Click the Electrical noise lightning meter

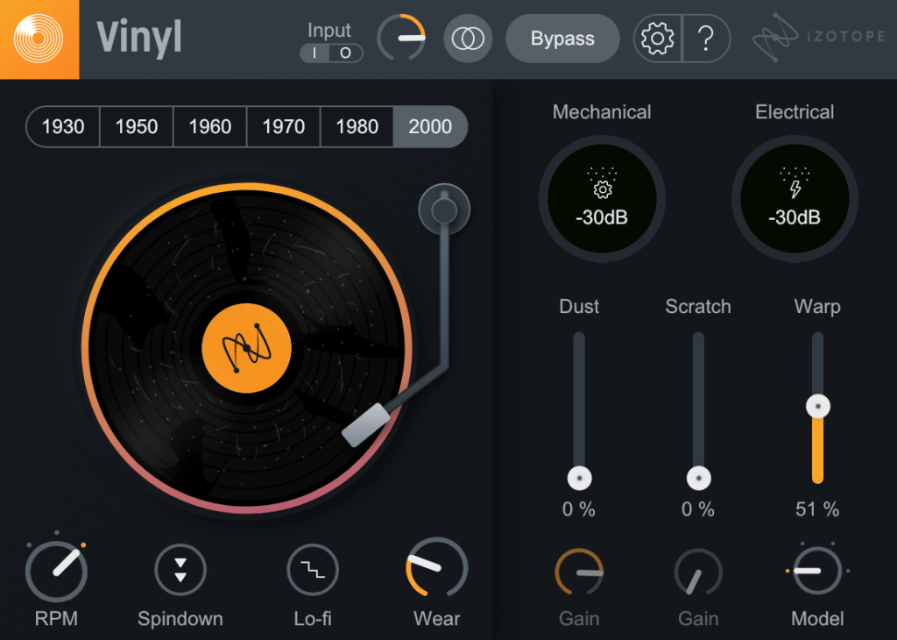[795, 198]
